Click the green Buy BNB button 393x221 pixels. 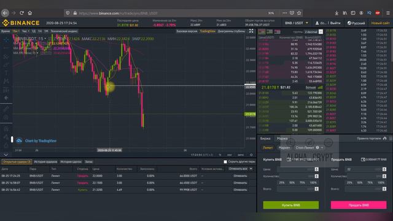(290, 205)
